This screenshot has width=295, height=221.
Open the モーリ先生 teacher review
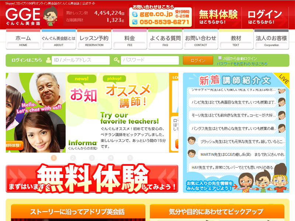[233, 115]
